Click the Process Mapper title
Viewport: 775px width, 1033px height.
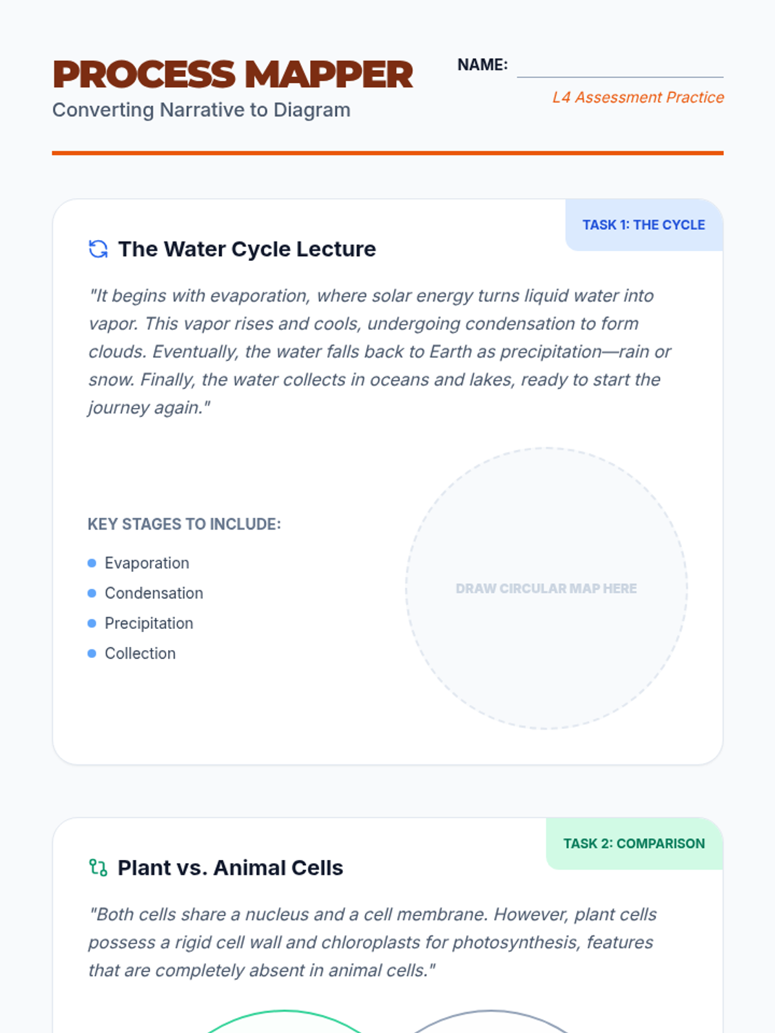pos(232,75)
